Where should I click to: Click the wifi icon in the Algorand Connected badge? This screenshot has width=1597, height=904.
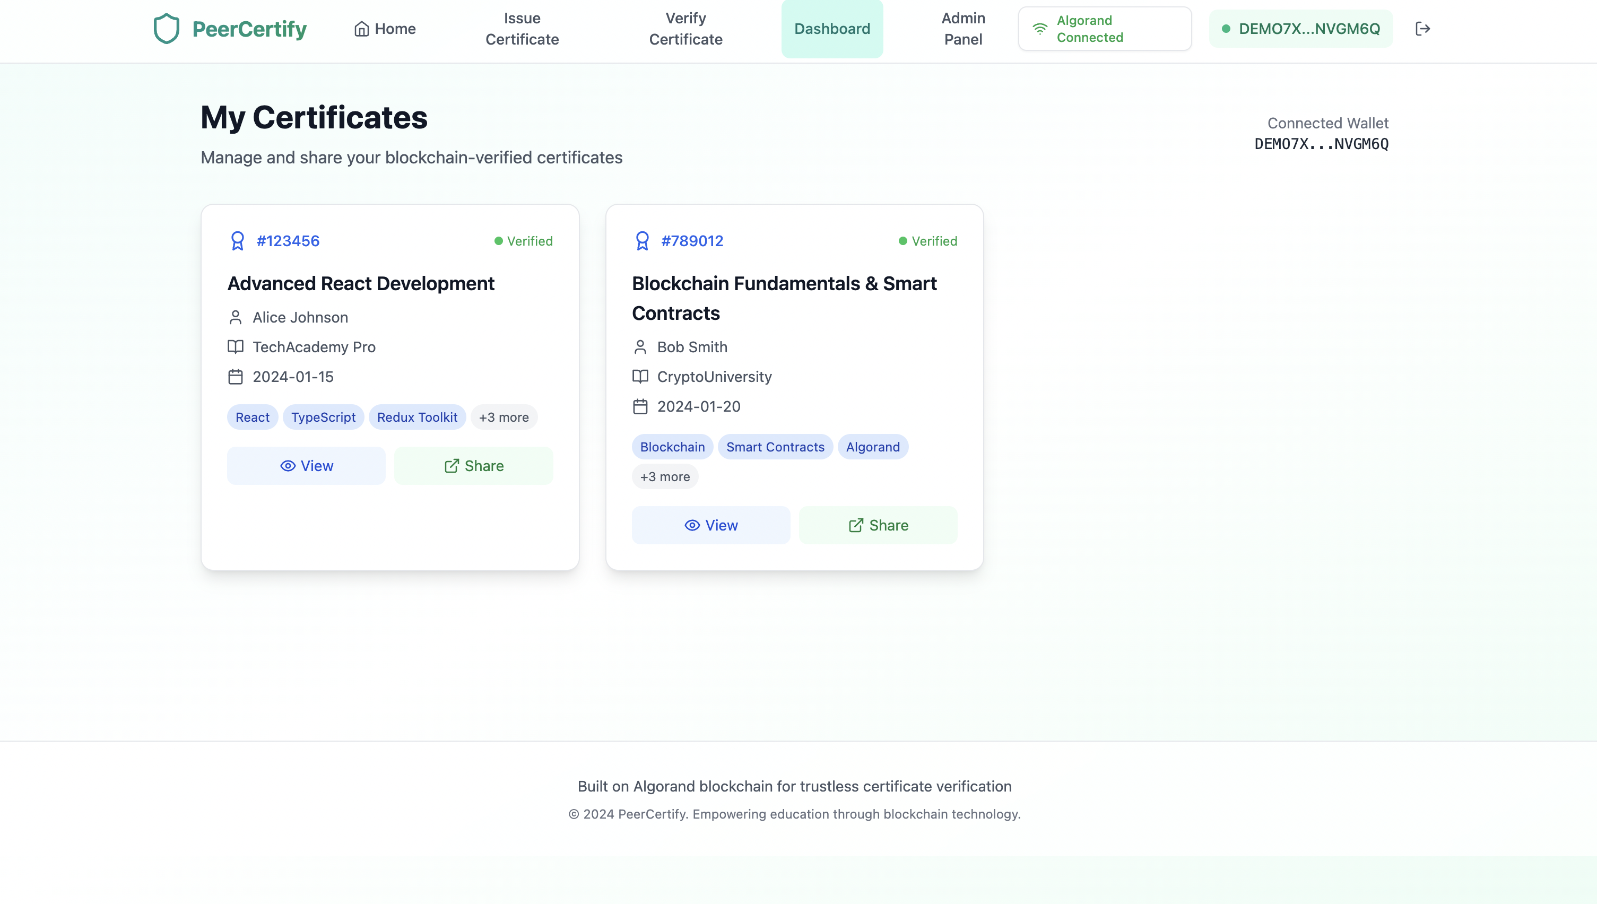pyautogui.click(x=1039, y=29)
